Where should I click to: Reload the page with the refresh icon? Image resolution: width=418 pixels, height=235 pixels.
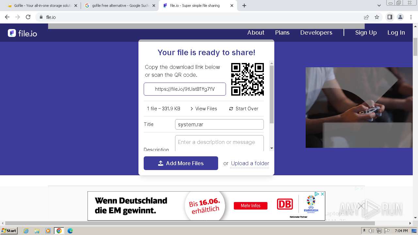[28, 17]
